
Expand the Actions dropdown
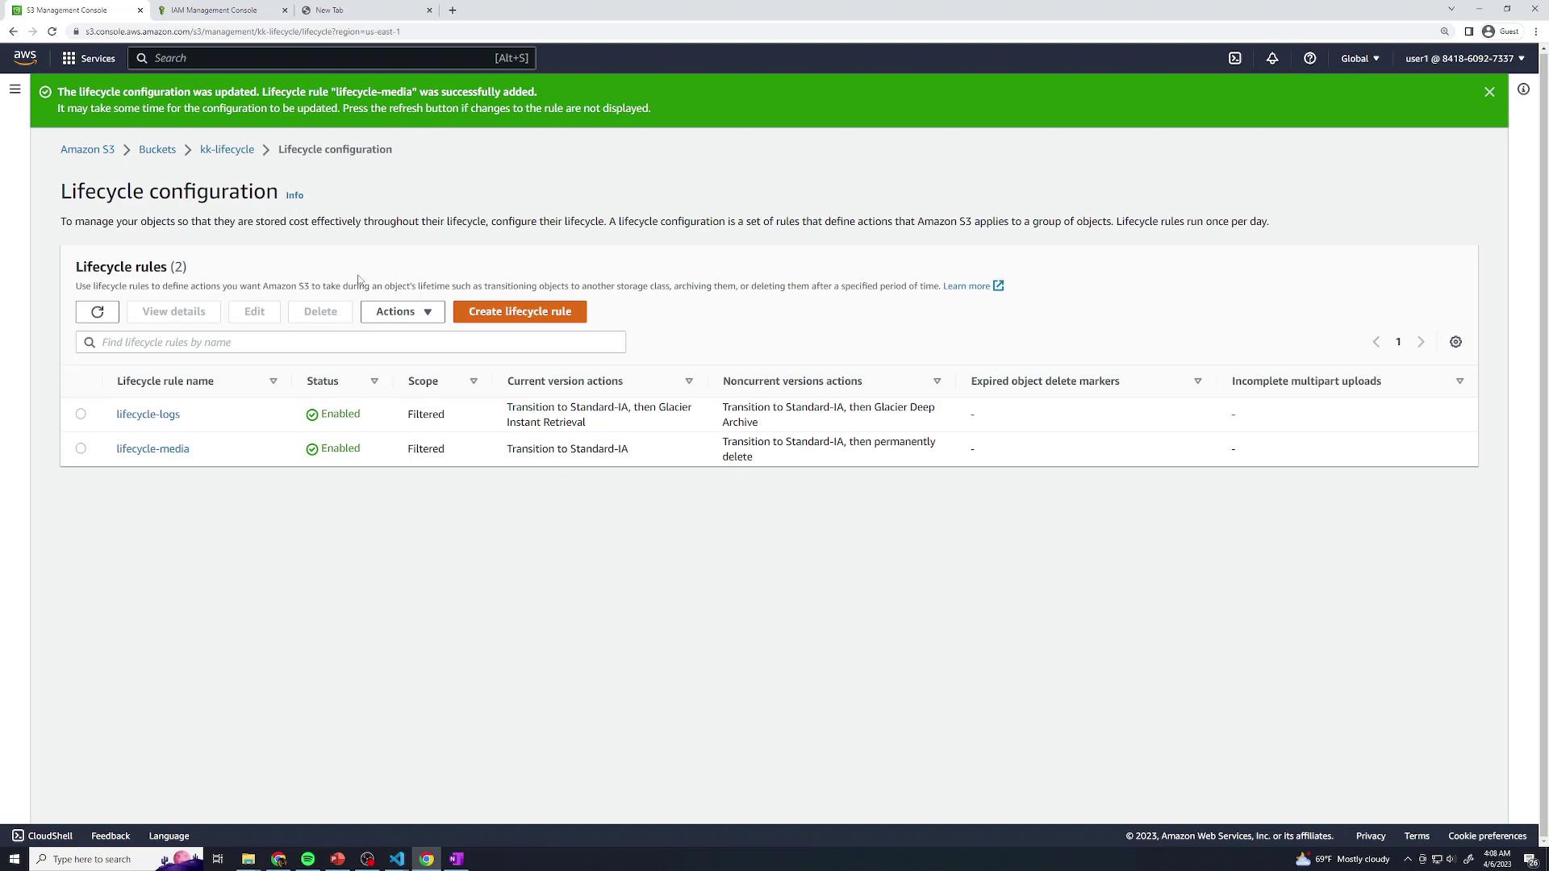coord(403,312)
